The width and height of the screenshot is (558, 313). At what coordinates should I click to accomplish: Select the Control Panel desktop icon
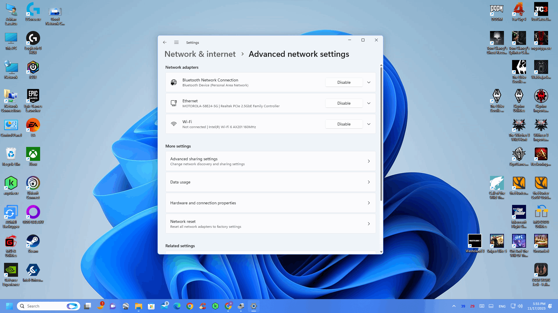[x=11, y=128]
